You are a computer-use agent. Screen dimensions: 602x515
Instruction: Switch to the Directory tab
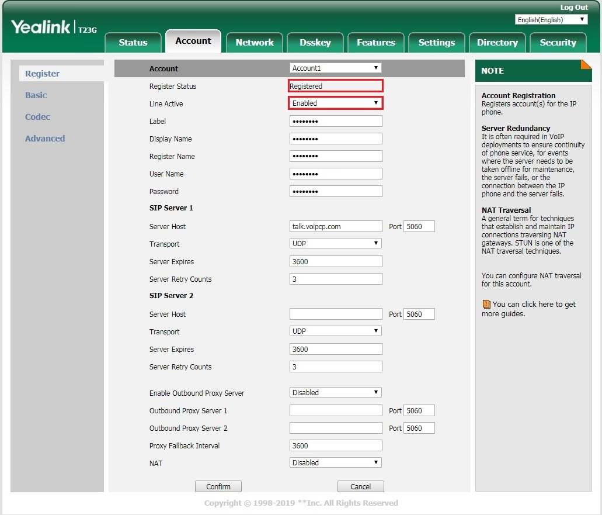497,42
